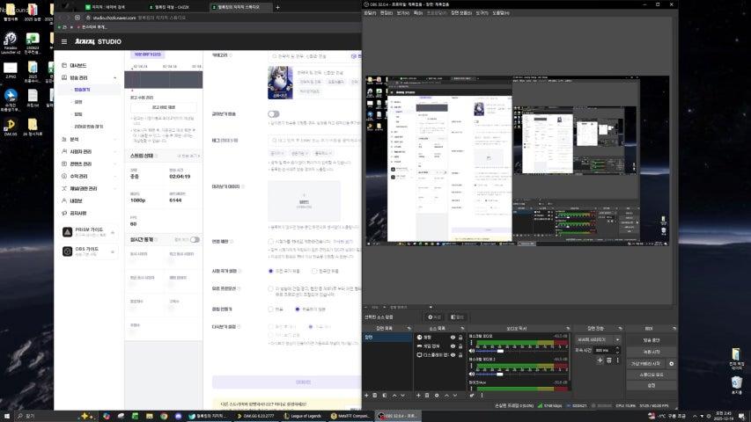This screenshot has height=422, width=751.
Task: Open audio mixer menu dots at mixer bottom
Action: point(482,396)
